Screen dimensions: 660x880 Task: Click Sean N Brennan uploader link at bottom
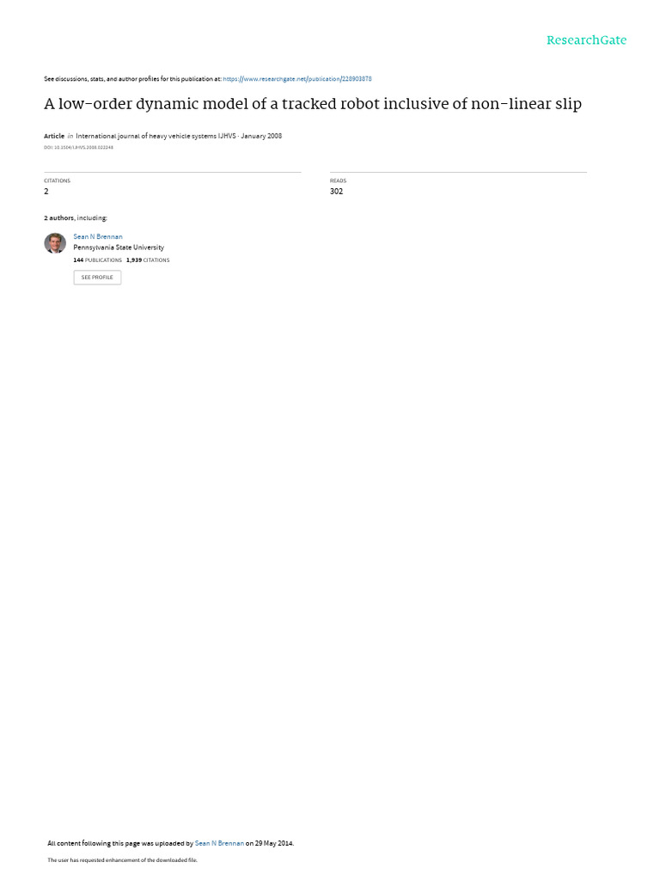pyautogui.click(x=219, y=843)
